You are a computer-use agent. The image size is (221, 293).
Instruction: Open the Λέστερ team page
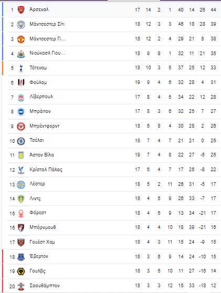tap(37, 184)
